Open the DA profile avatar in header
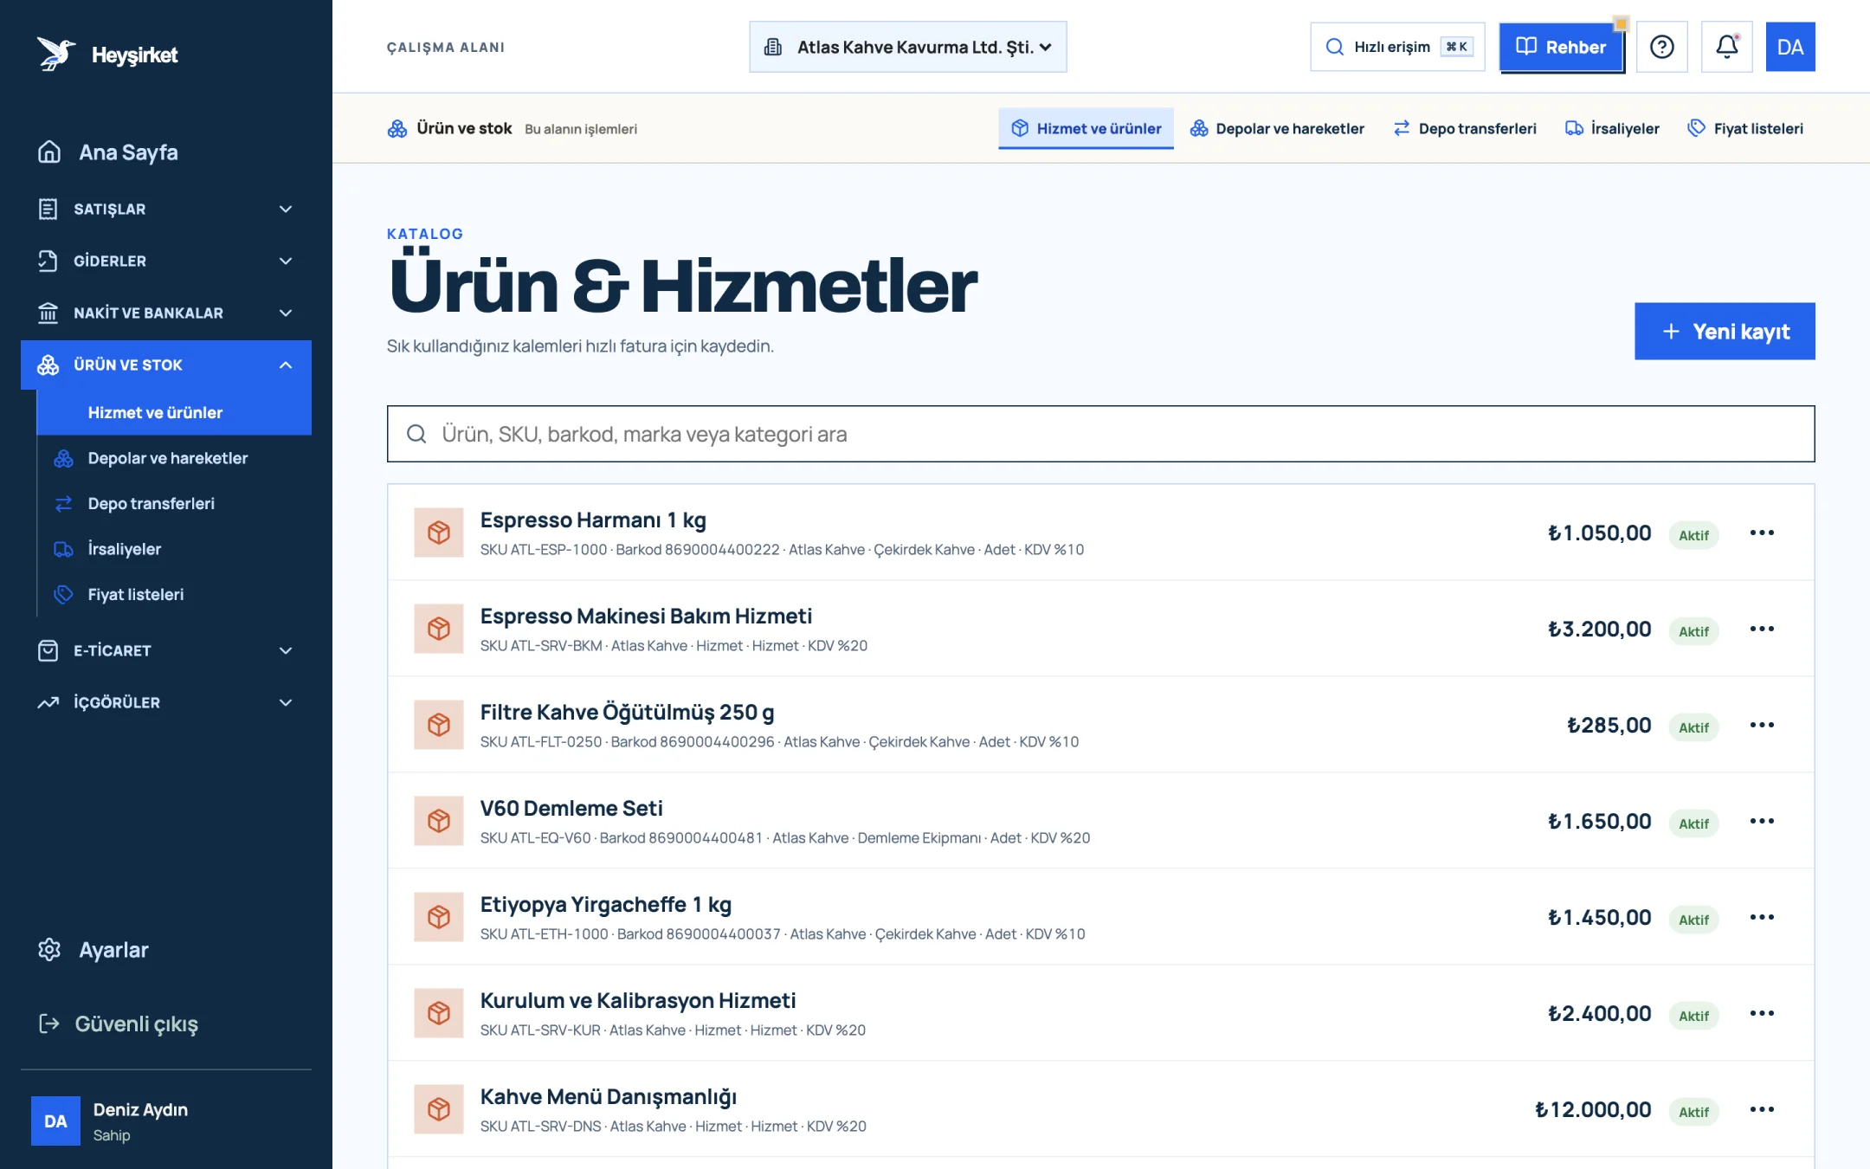The image size is (1870, 1169). coord(1790,47)
